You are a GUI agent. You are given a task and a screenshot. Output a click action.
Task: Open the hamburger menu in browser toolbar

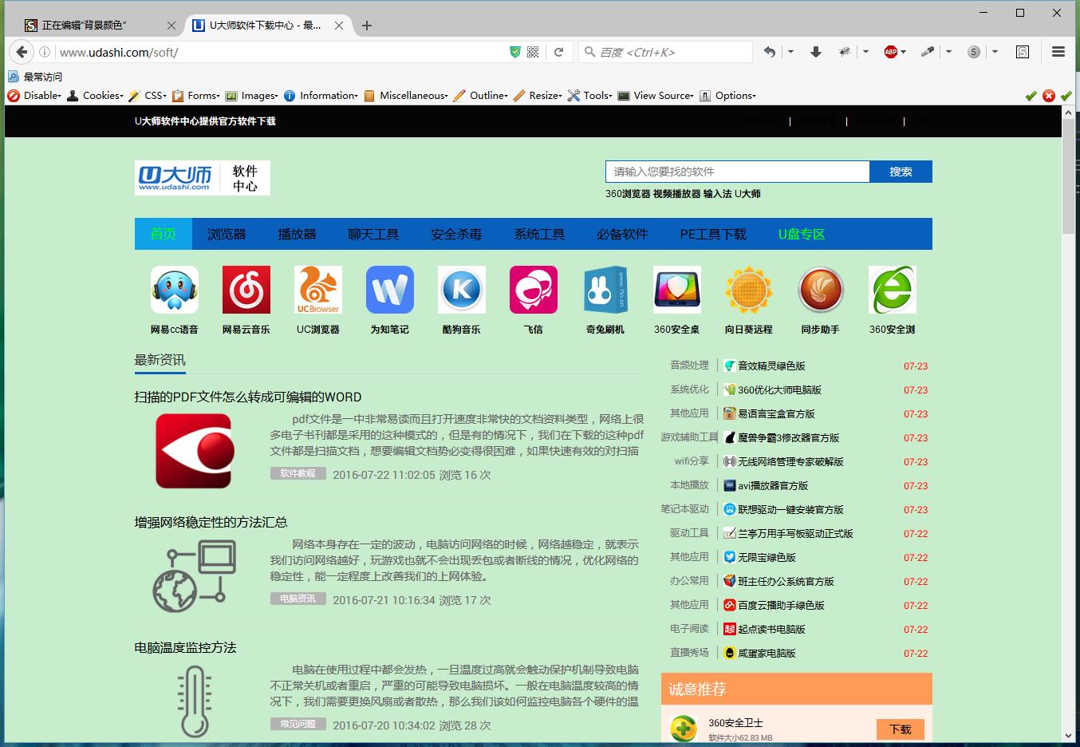1058,52
